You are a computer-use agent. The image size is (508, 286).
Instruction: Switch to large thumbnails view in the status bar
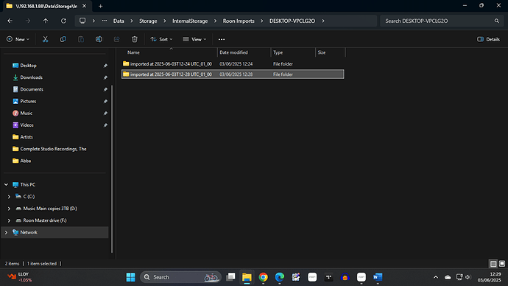click(x=502, y=263)
